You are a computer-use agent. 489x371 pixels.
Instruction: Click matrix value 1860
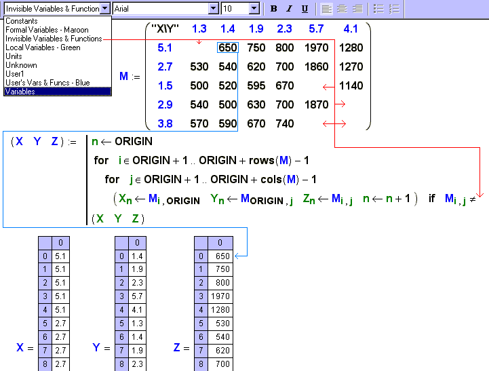[316, 66]
